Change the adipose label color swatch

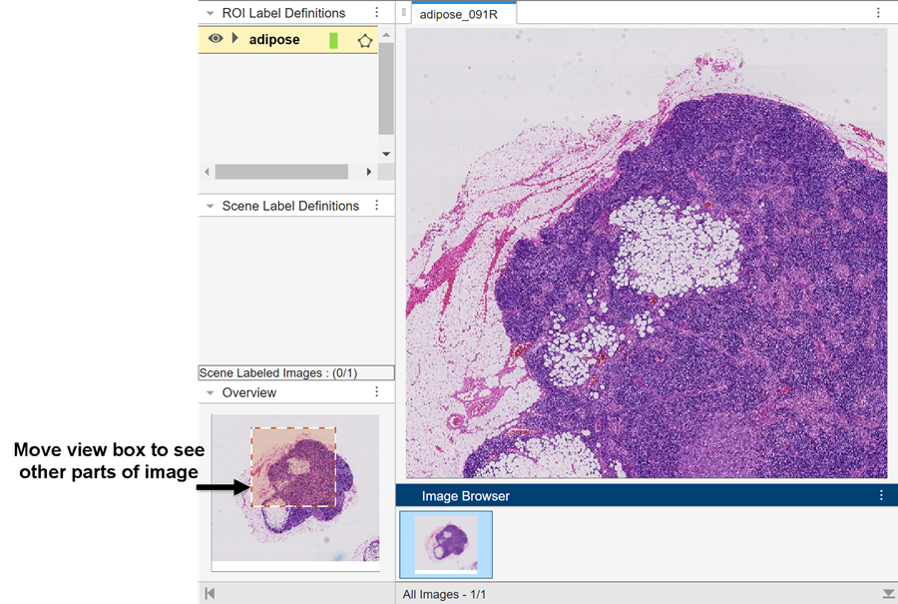coord(333,39)
